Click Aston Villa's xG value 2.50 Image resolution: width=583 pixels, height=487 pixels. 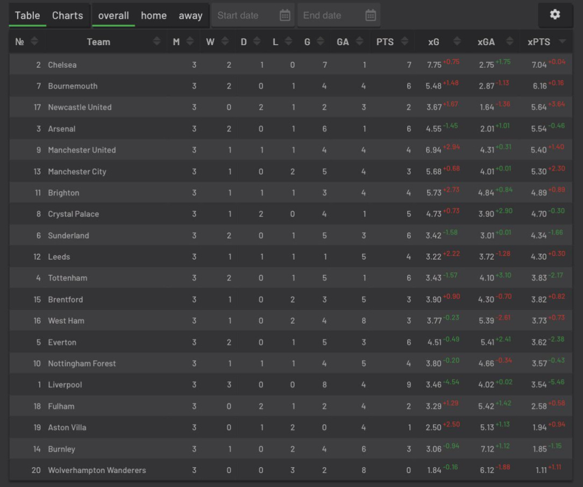click(433, 427)
